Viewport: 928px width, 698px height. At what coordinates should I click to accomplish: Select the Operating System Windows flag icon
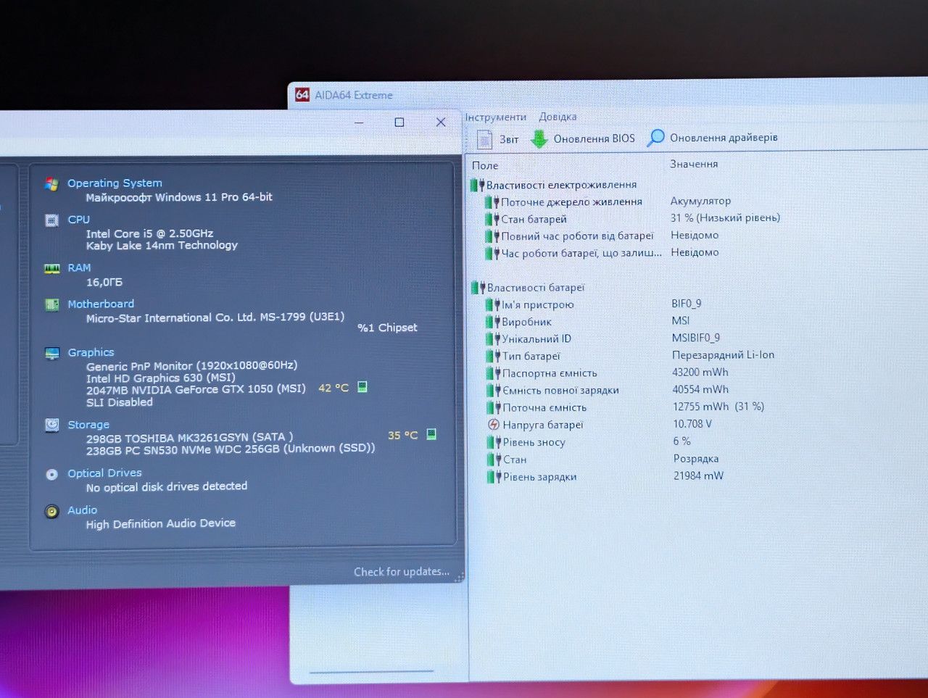[51, 184]
